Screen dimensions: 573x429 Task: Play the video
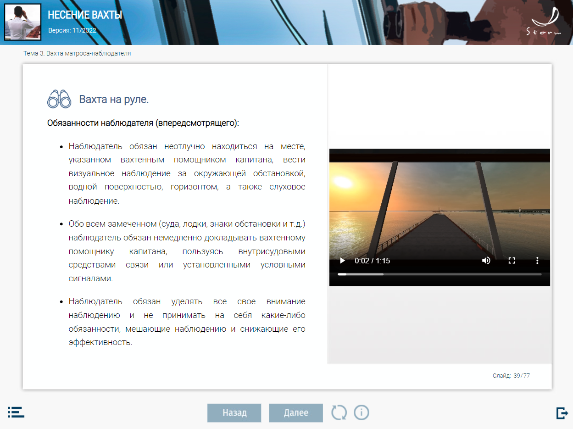342,261
